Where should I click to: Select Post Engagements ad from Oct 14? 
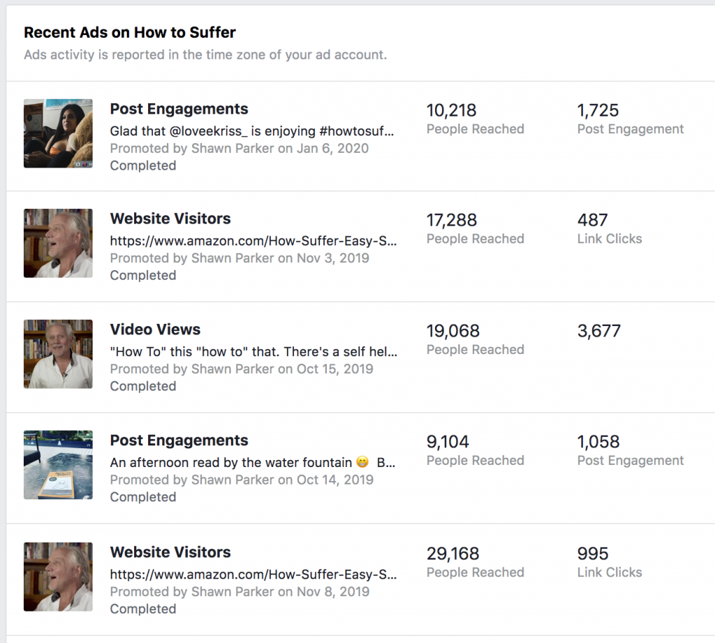[179, 441]
